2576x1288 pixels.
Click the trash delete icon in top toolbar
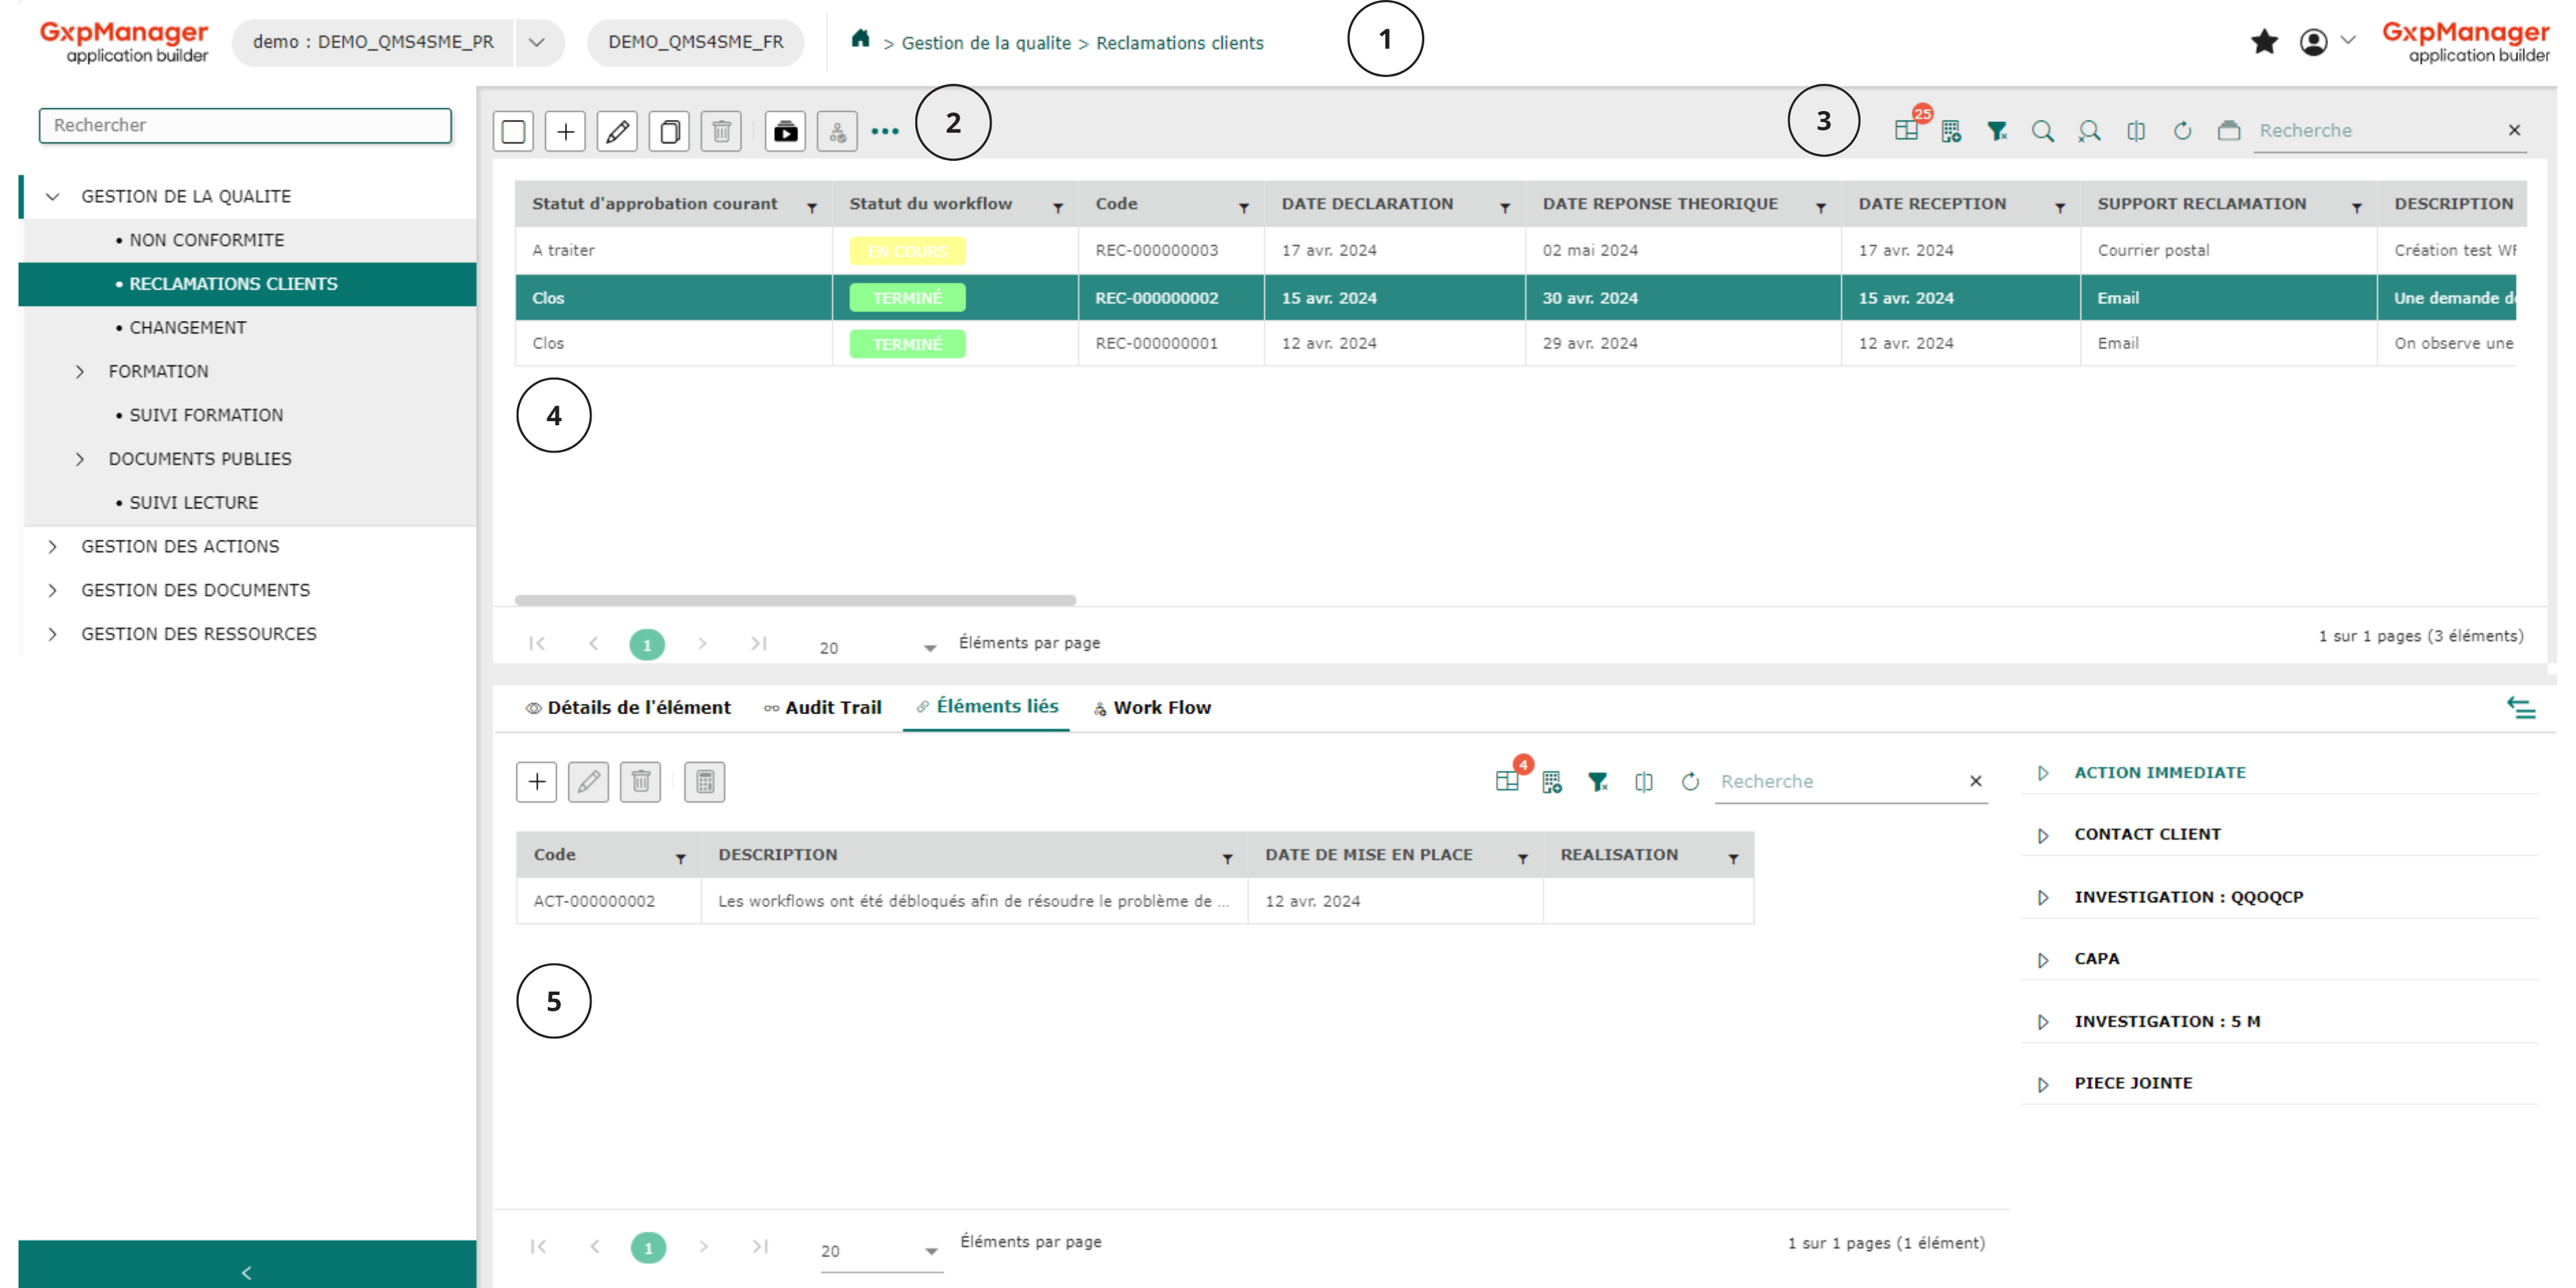721,131
